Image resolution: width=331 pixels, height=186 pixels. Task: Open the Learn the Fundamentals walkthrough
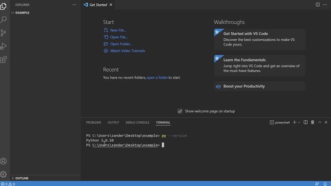tap(260, 66)
